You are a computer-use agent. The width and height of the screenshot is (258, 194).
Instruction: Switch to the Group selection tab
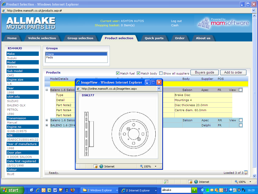80,38
